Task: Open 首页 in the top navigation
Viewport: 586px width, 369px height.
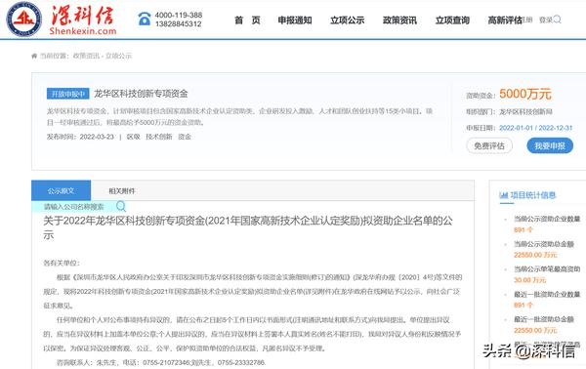Action: (247, 20)
